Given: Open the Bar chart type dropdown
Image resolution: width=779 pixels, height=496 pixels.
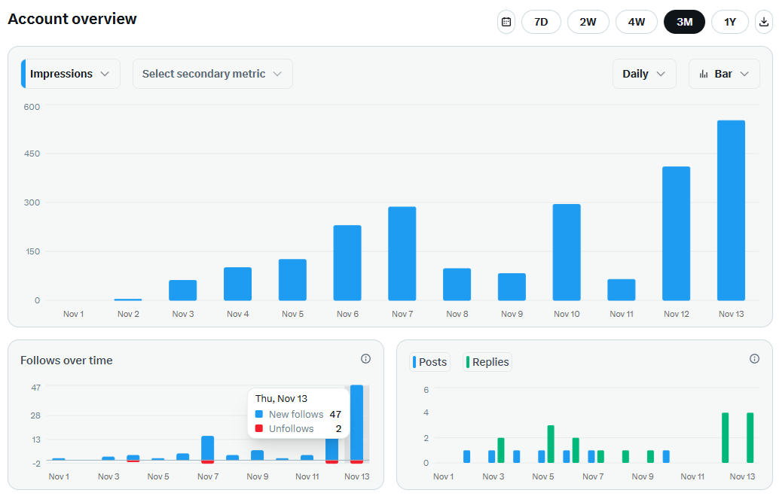Looking at the screenshot, I should [724, 74].
